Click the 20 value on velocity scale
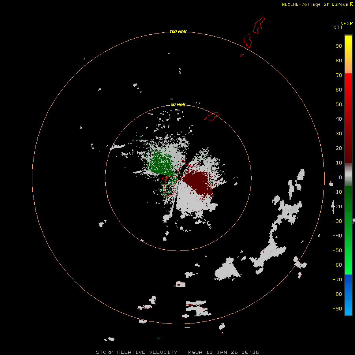 coord(339,148)
